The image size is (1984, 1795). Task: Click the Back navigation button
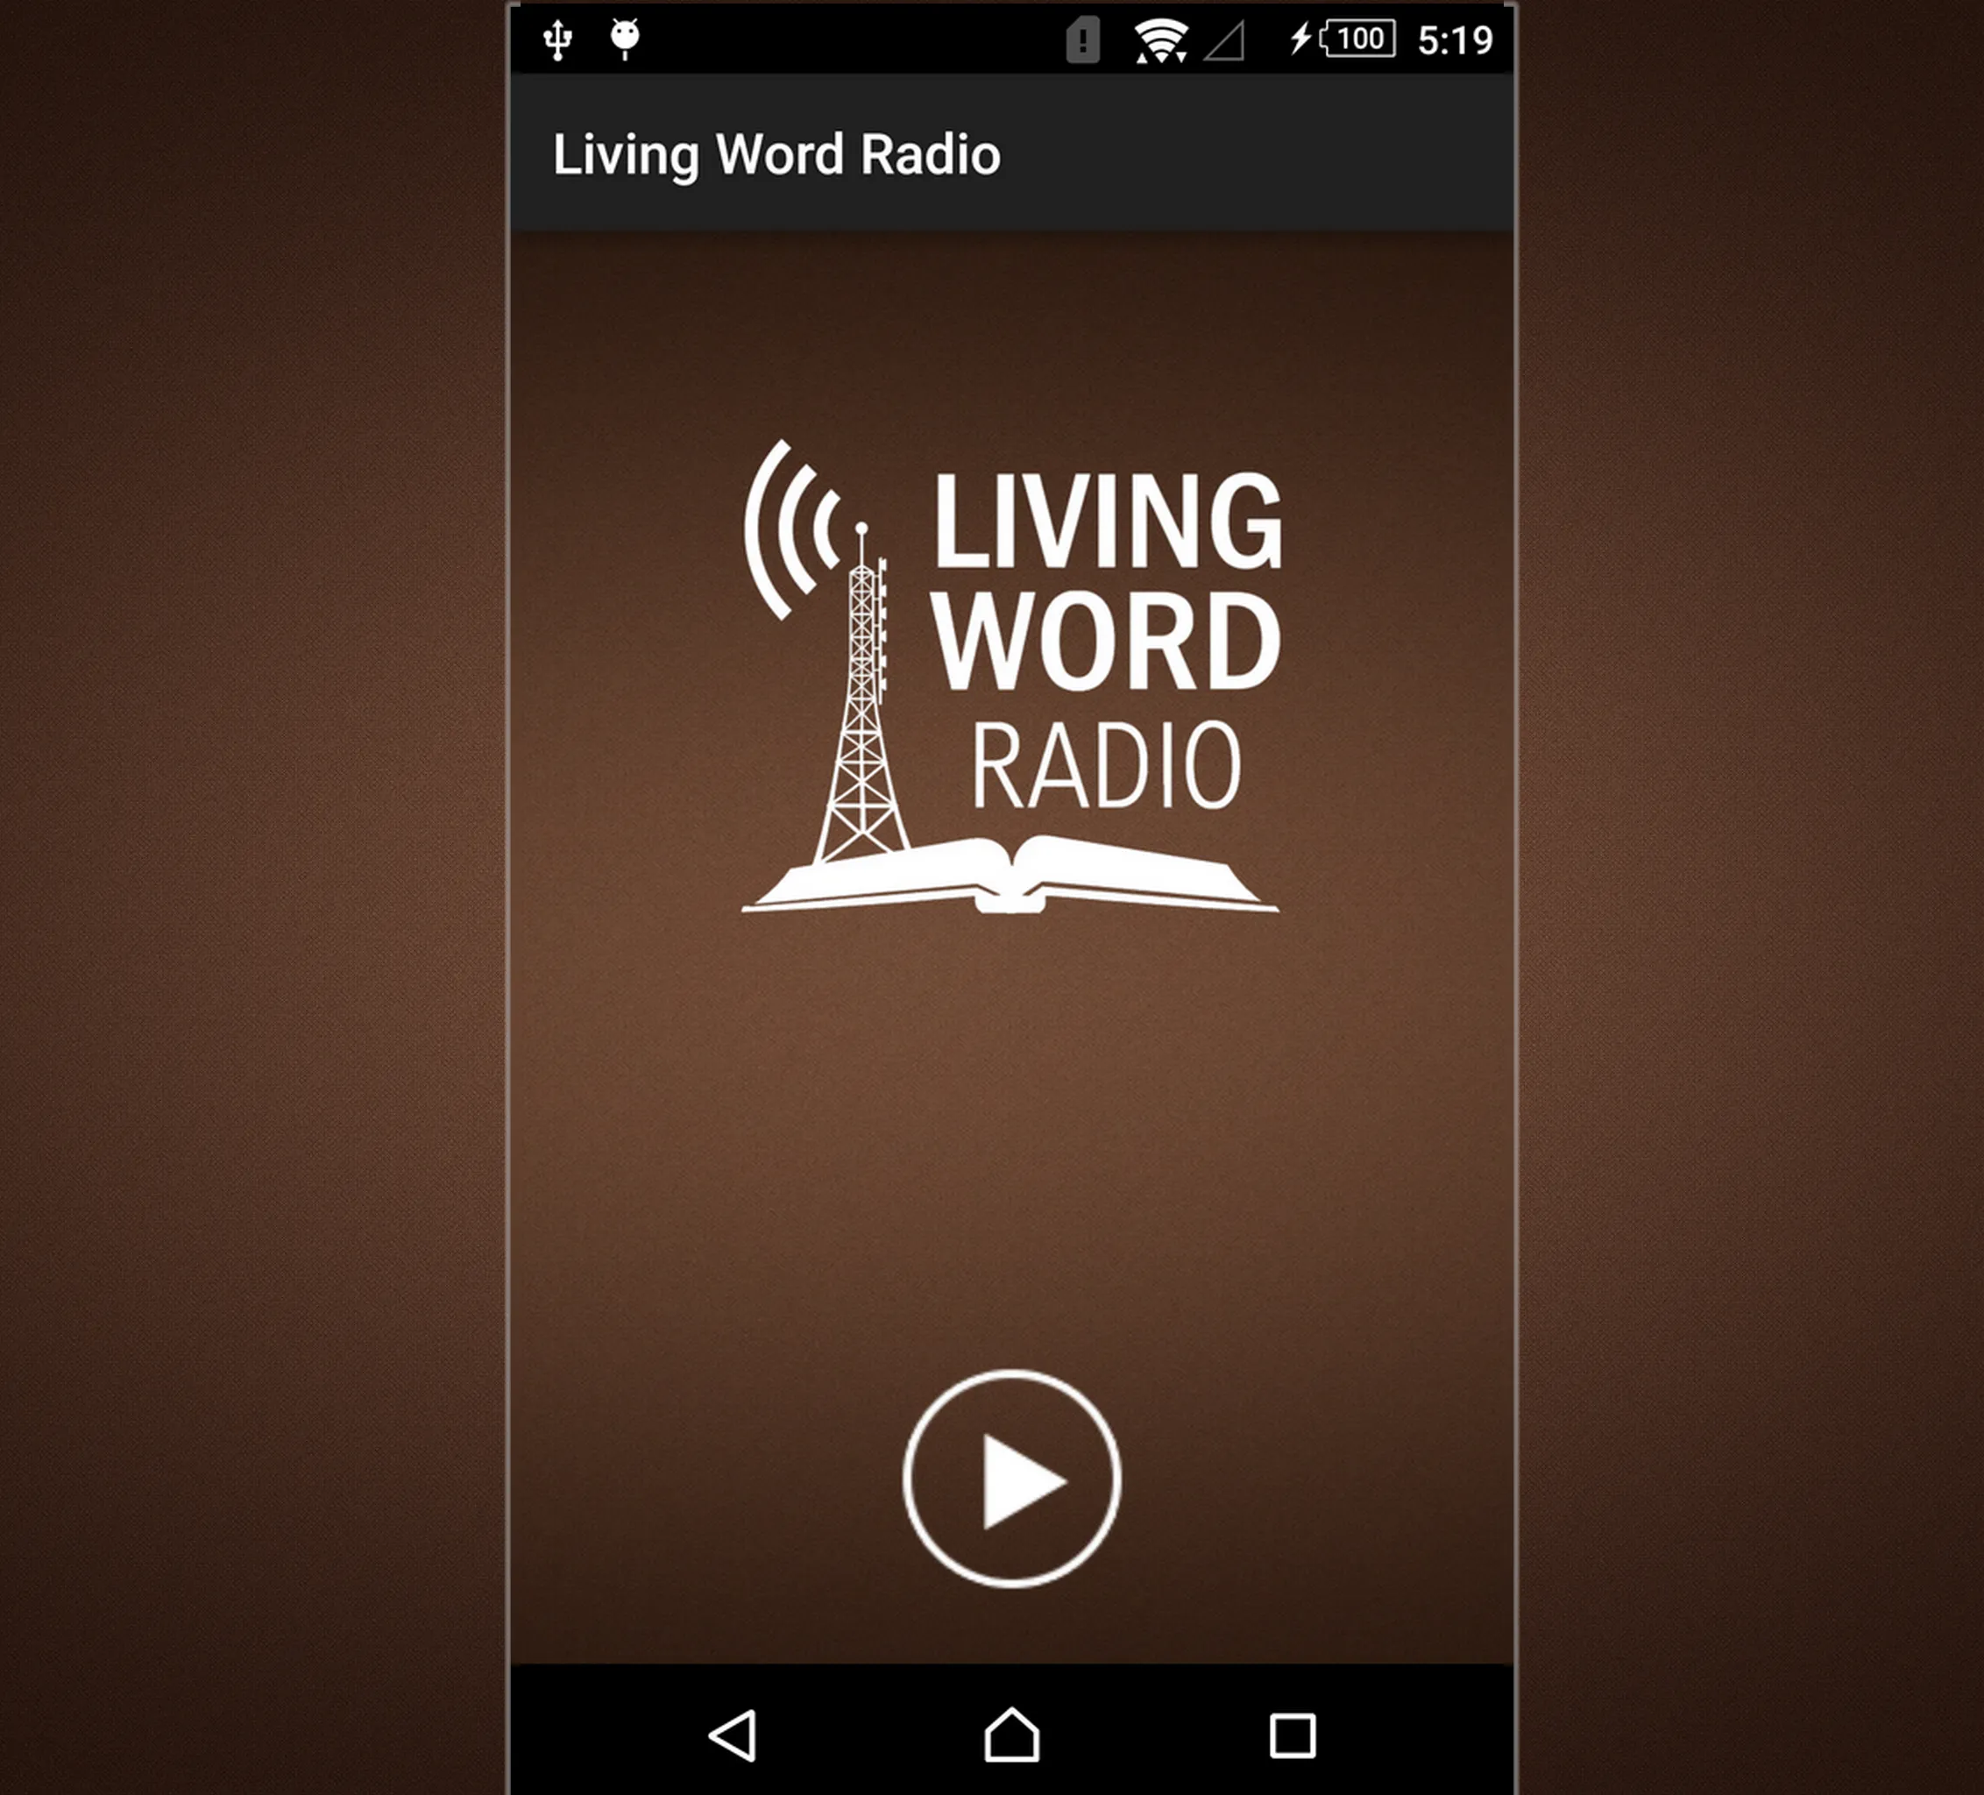(748, 1729)
